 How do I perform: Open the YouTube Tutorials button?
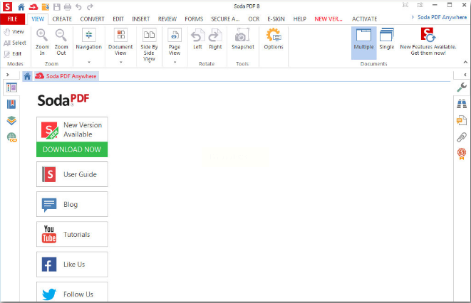coord(72,235)
